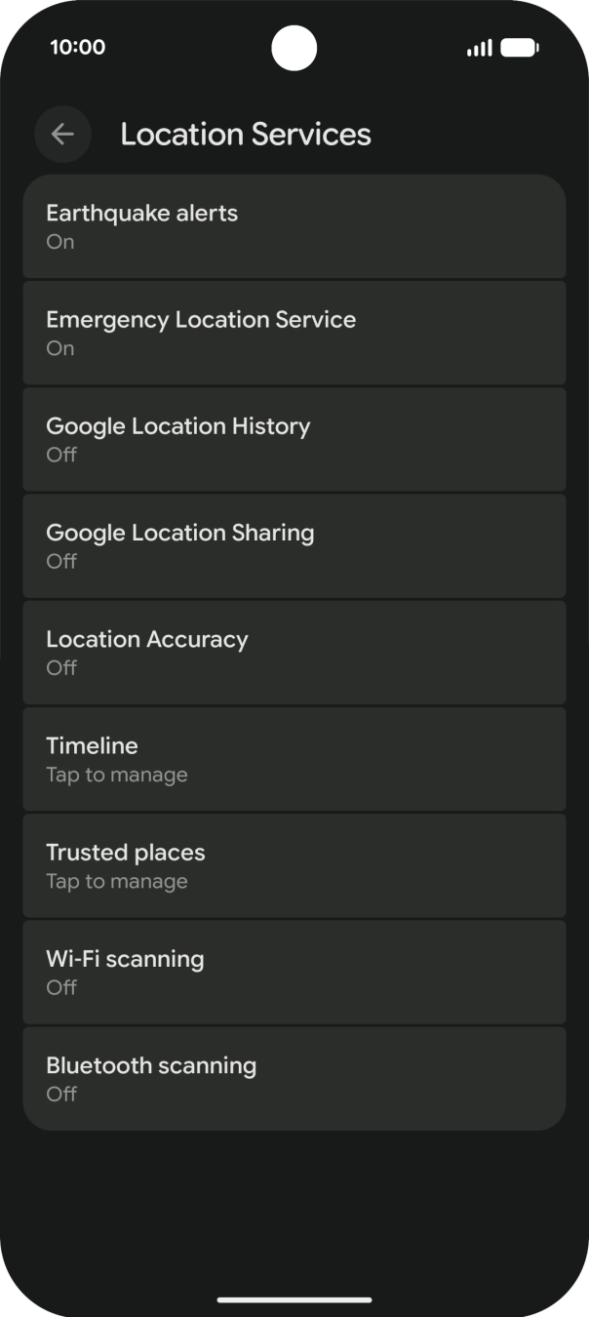The width and height of the screenshot is (589, 1317).
Task: Open the Location Services header menu
Action: [x=245, y=134]
